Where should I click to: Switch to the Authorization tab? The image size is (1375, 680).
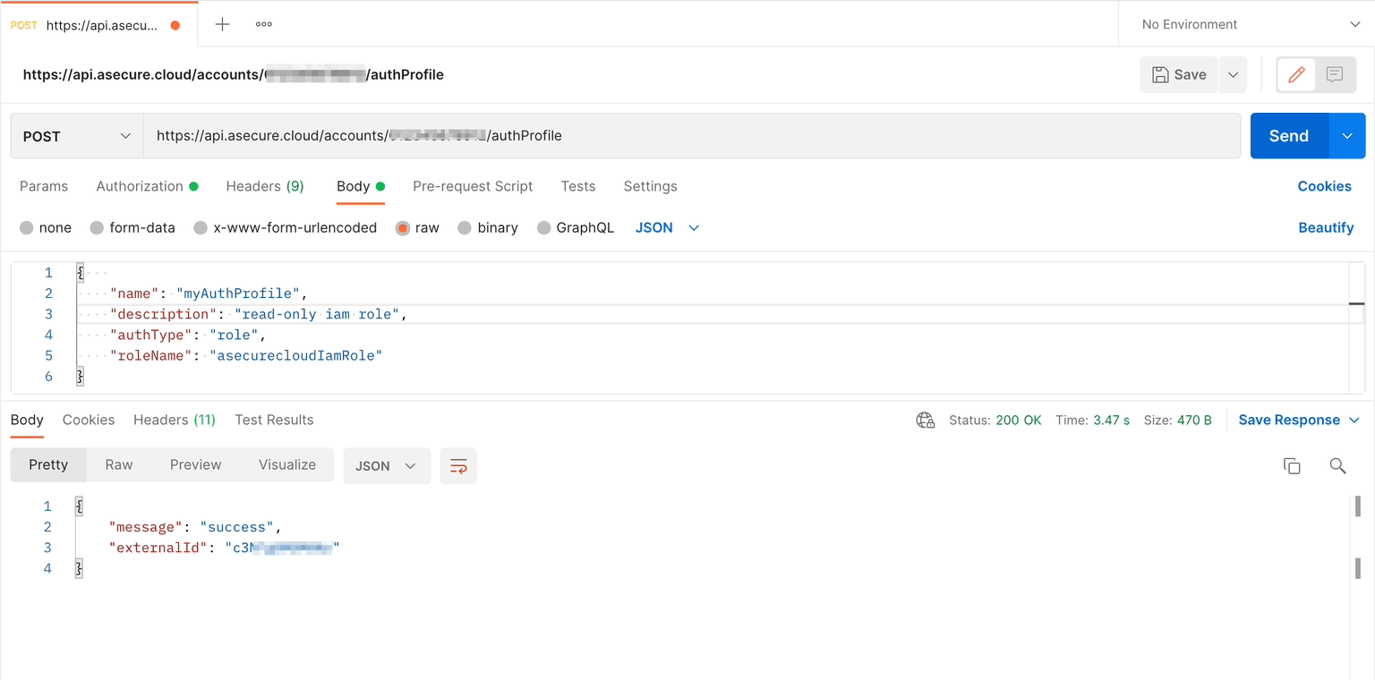click(x=147, y=186)
